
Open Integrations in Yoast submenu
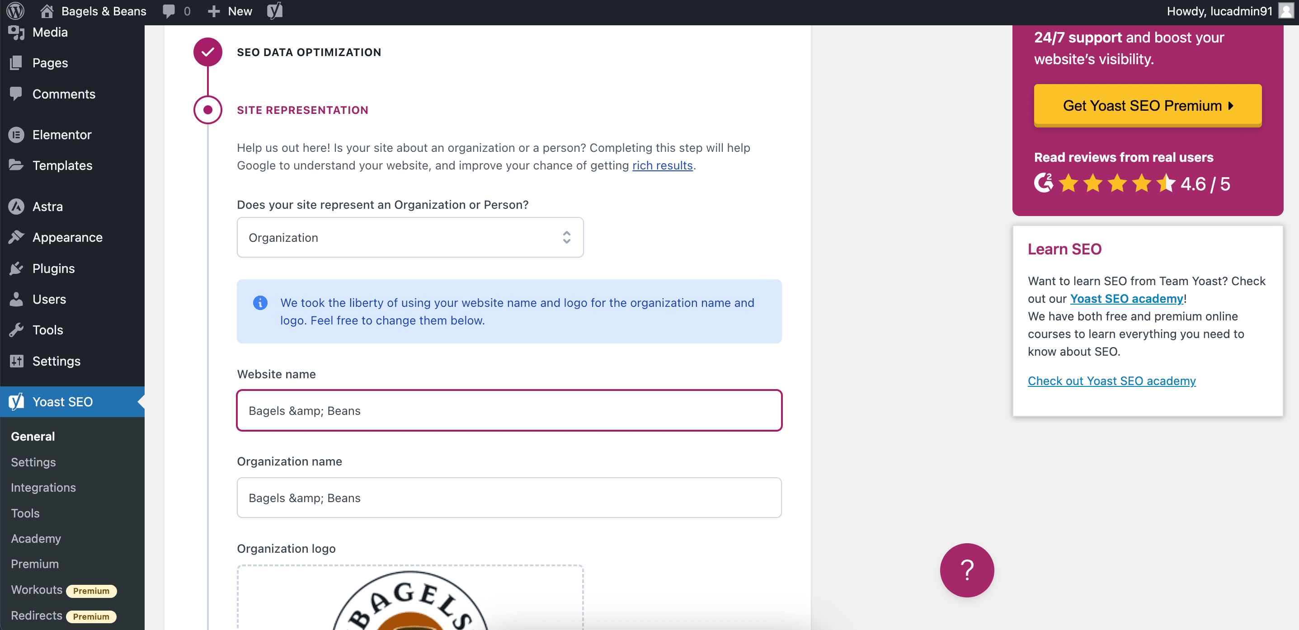click(x=43, y=487)
